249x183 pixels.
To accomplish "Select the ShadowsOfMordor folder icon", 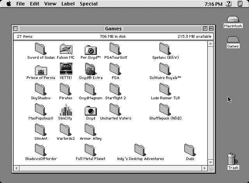I will [x=40, y=150].
